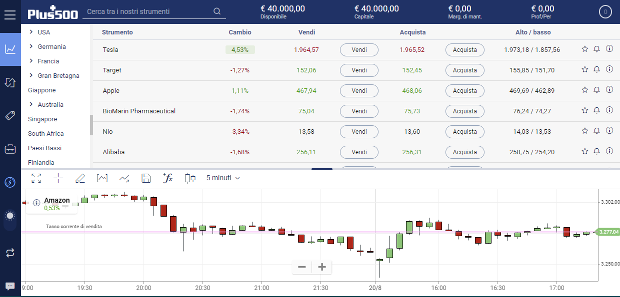620x297 pixels.
Task: Open info details for Nio
Action: 609,131
